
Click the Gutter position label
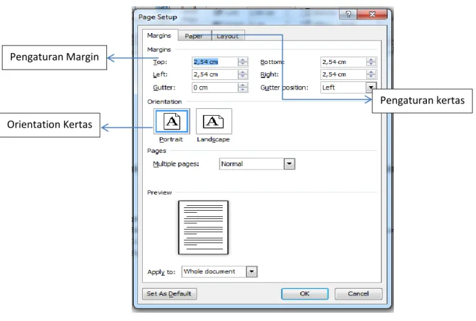tap(284, 87)
